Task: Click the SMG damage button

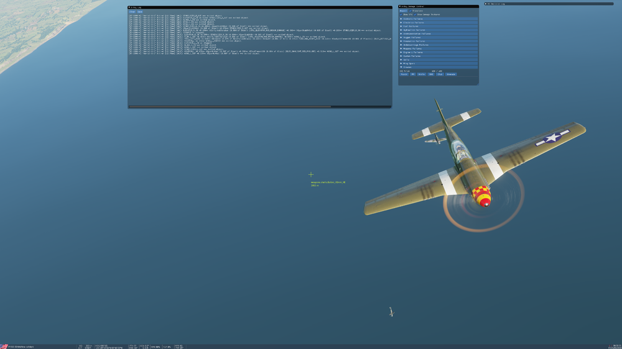Action: click(431, 74)
